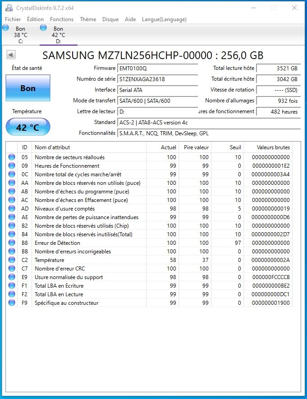This screenshot has height=399, width=307.
Task: Select drive D: tab at 42 °C
Action: coord(59,35)
